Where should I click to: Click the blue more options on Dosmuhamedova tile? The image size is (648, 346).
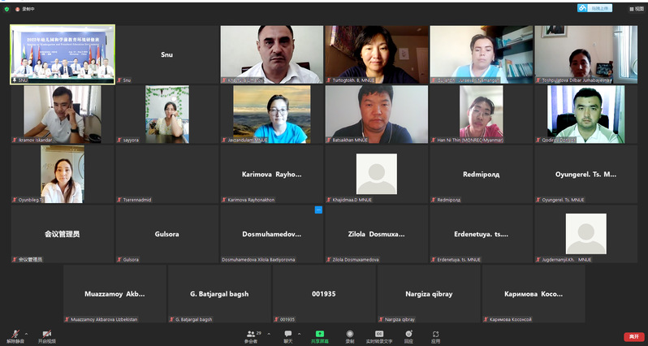pos(318,210)
